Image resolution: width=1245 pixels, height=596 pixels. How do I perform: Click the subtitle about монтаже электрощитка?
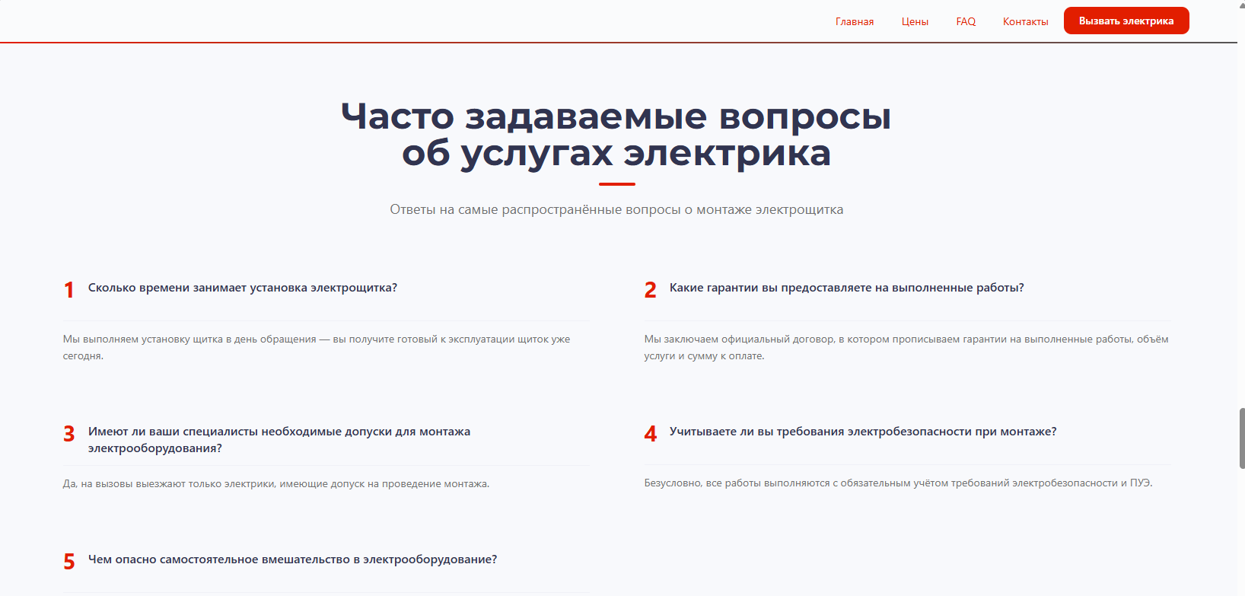coord(616,209)
